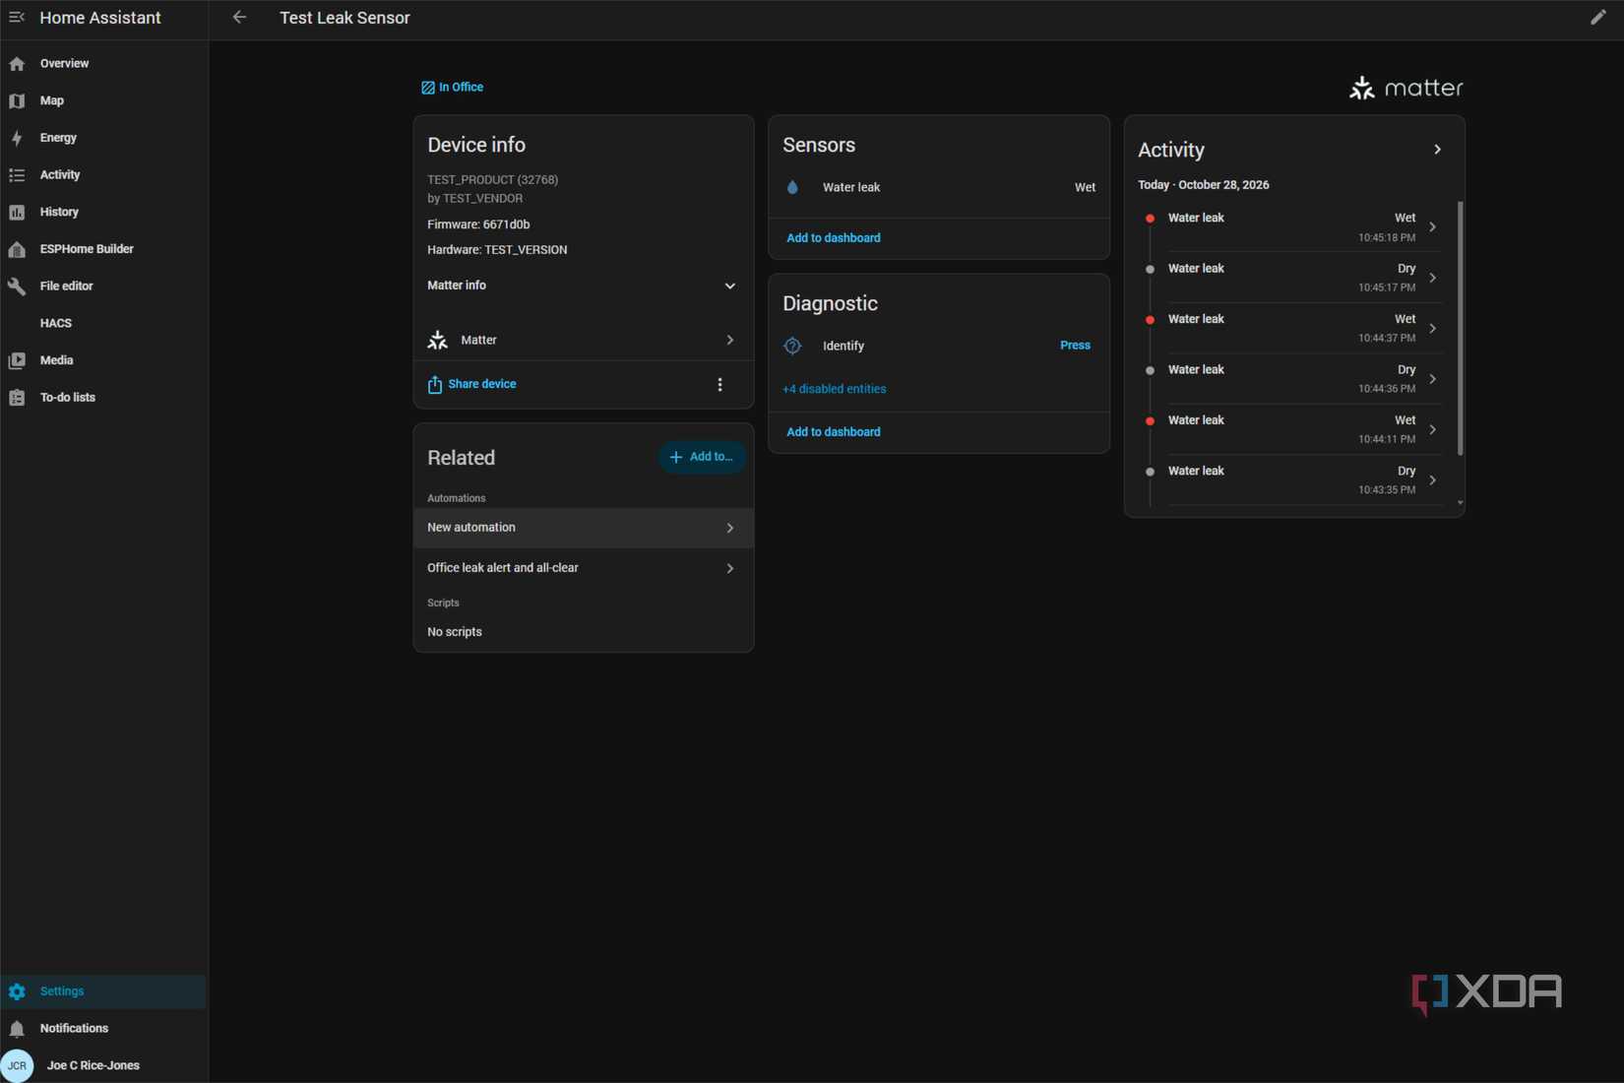This screenshot has height=1083, width=1624.
Task: Click the Matter logo at top right
Action: pyautogui.click(x=1405, y=88)
